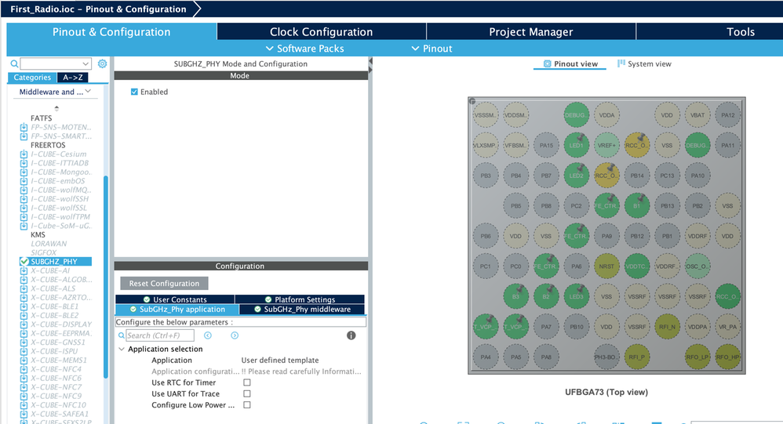This screenshot has height=424, width=783.
Task: Click the sort arrow above FATFS
Action: 56,108
